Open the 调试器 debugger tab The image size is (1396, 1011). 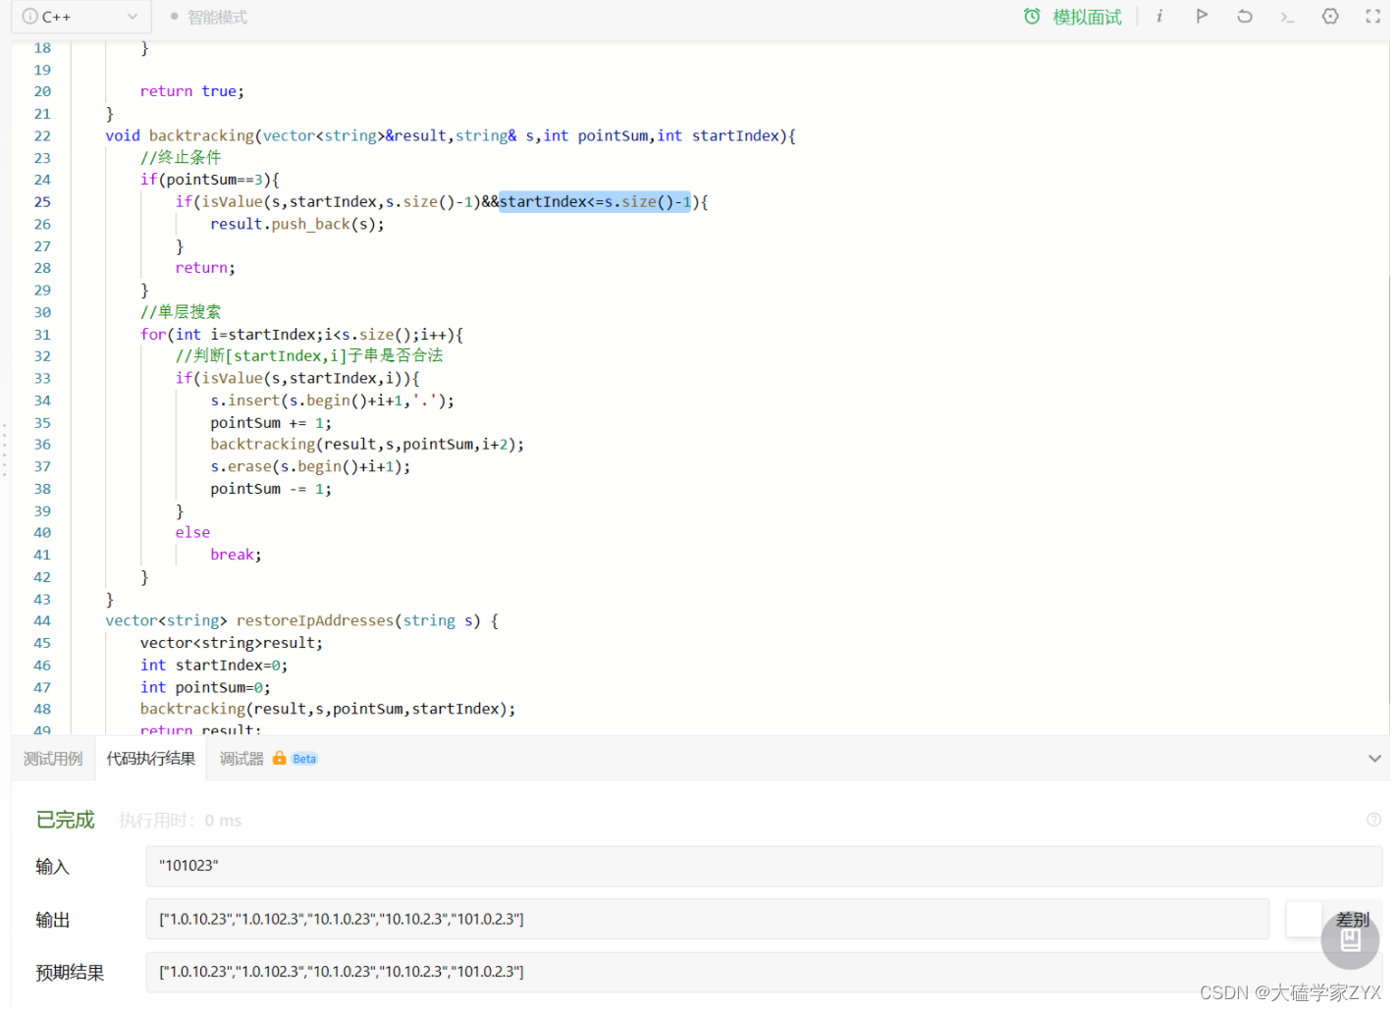pos(242,759)
